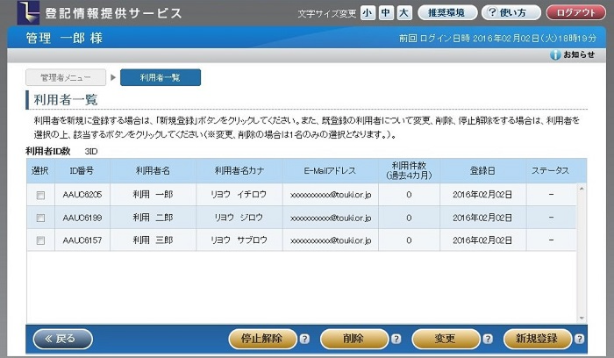This screenshot has width=614, height=358.
Task: Click the 戻る back button
Action: 62,339
